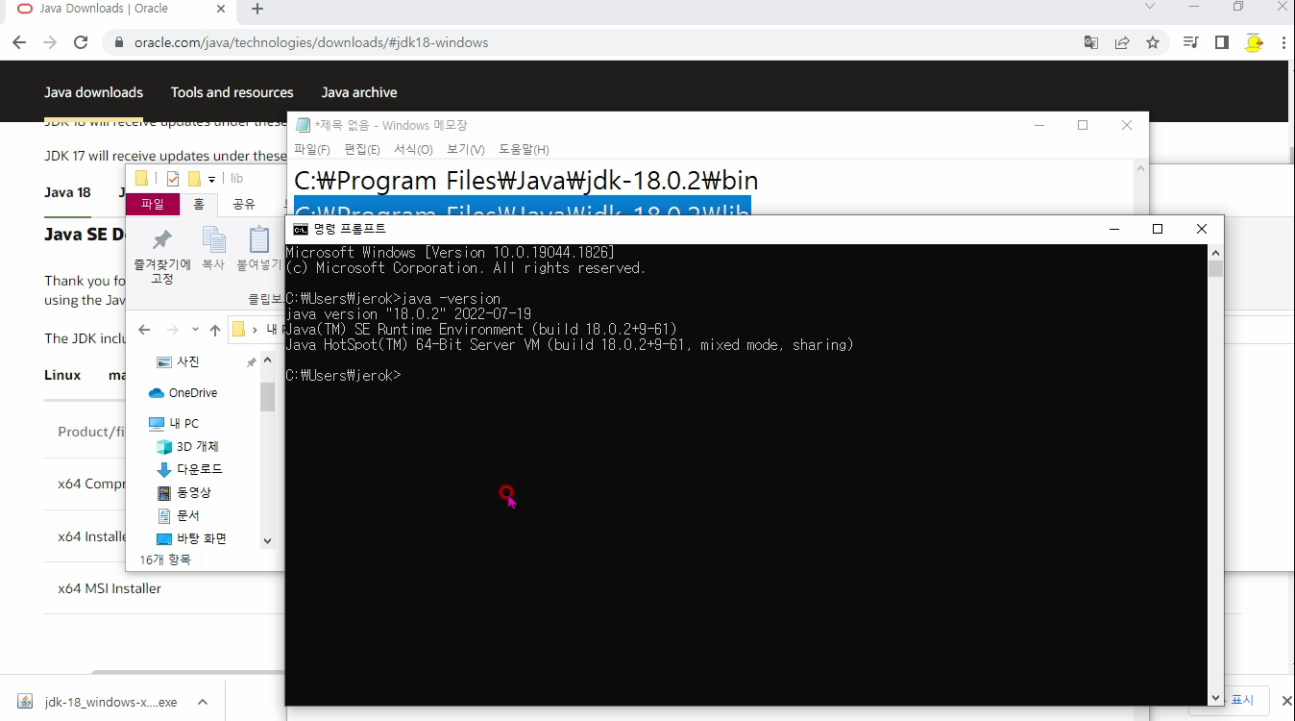Open a new Chrome tab with plus button
Screen dimensions: 1295x721
[x=257, y=9]
